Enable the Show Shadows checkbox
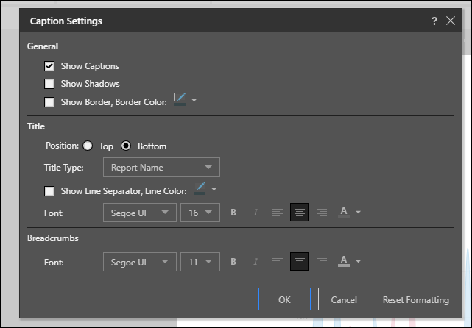Screen dimensions: 472x328 click(x=50, y=84)
